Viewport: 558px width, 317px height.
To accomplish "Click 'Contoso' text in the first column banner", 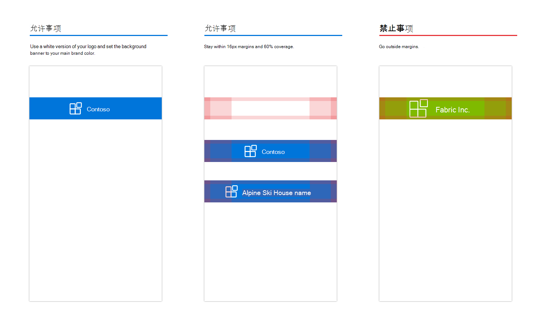I will 98,109.
